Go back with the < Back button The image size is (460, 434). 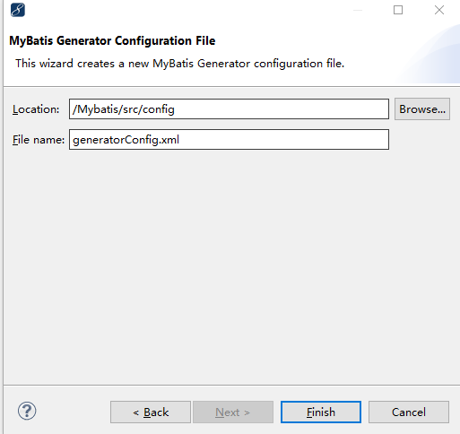point(151,412)
